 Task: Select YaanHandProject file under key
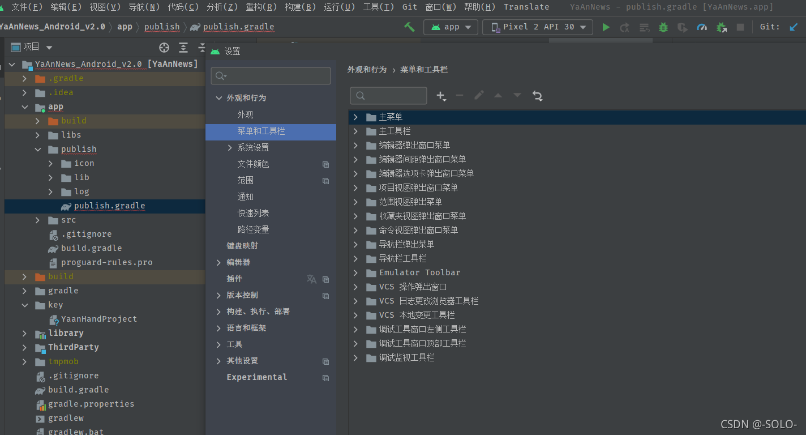[98, 319]
